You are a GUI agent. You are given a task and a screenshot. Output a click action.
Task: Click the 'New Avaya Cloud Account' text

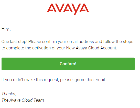(92, 48)
